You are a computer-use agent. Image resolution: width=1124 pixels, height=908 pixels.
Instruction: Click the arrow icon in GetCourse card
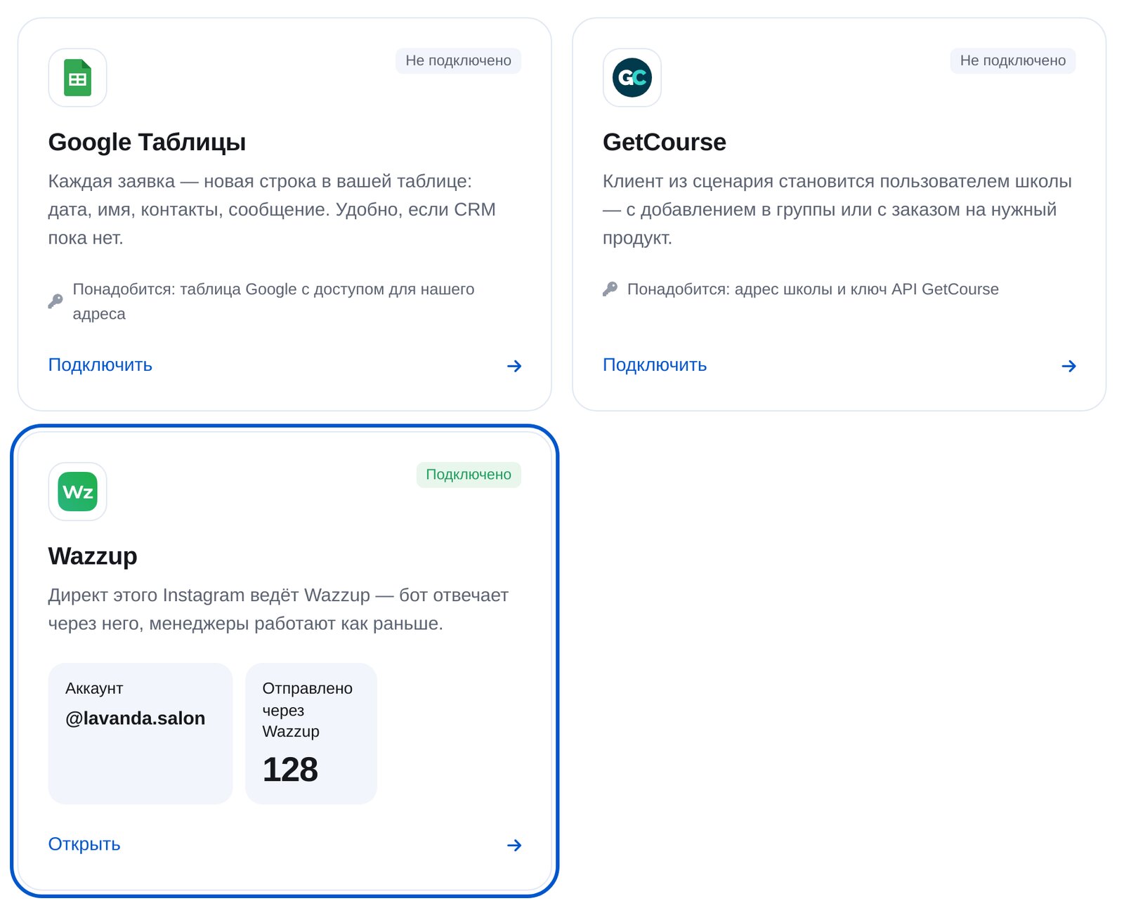1069,366
